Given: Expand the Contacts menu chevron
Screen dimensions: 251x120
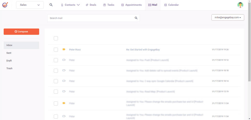Looking at the screenshot, I should [x=78, y=5].
